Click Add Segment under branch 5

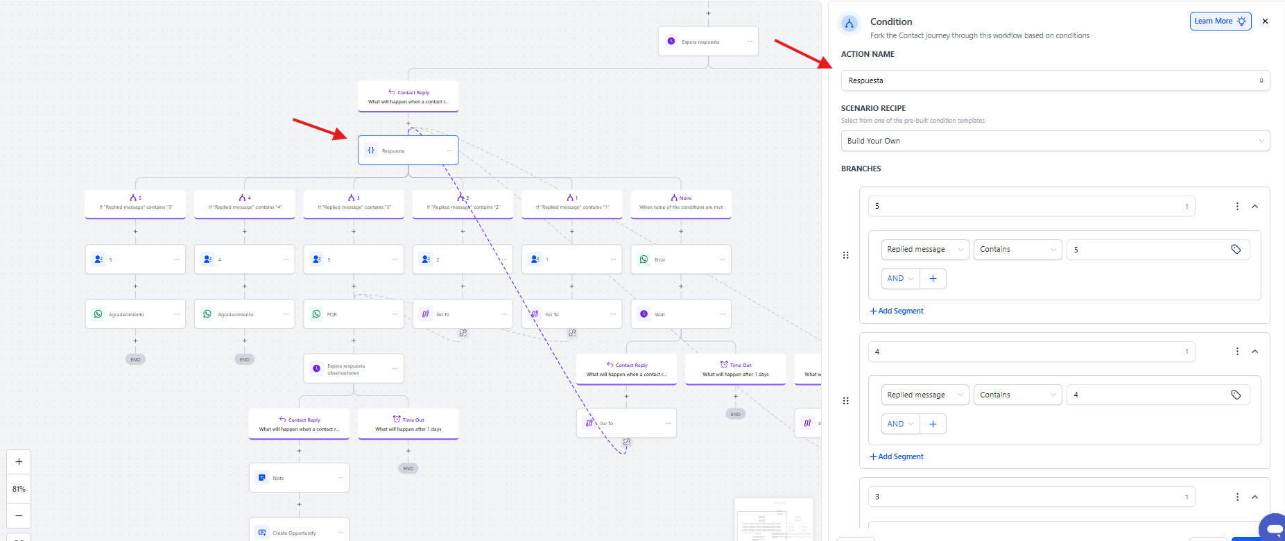tap(897, 311)
